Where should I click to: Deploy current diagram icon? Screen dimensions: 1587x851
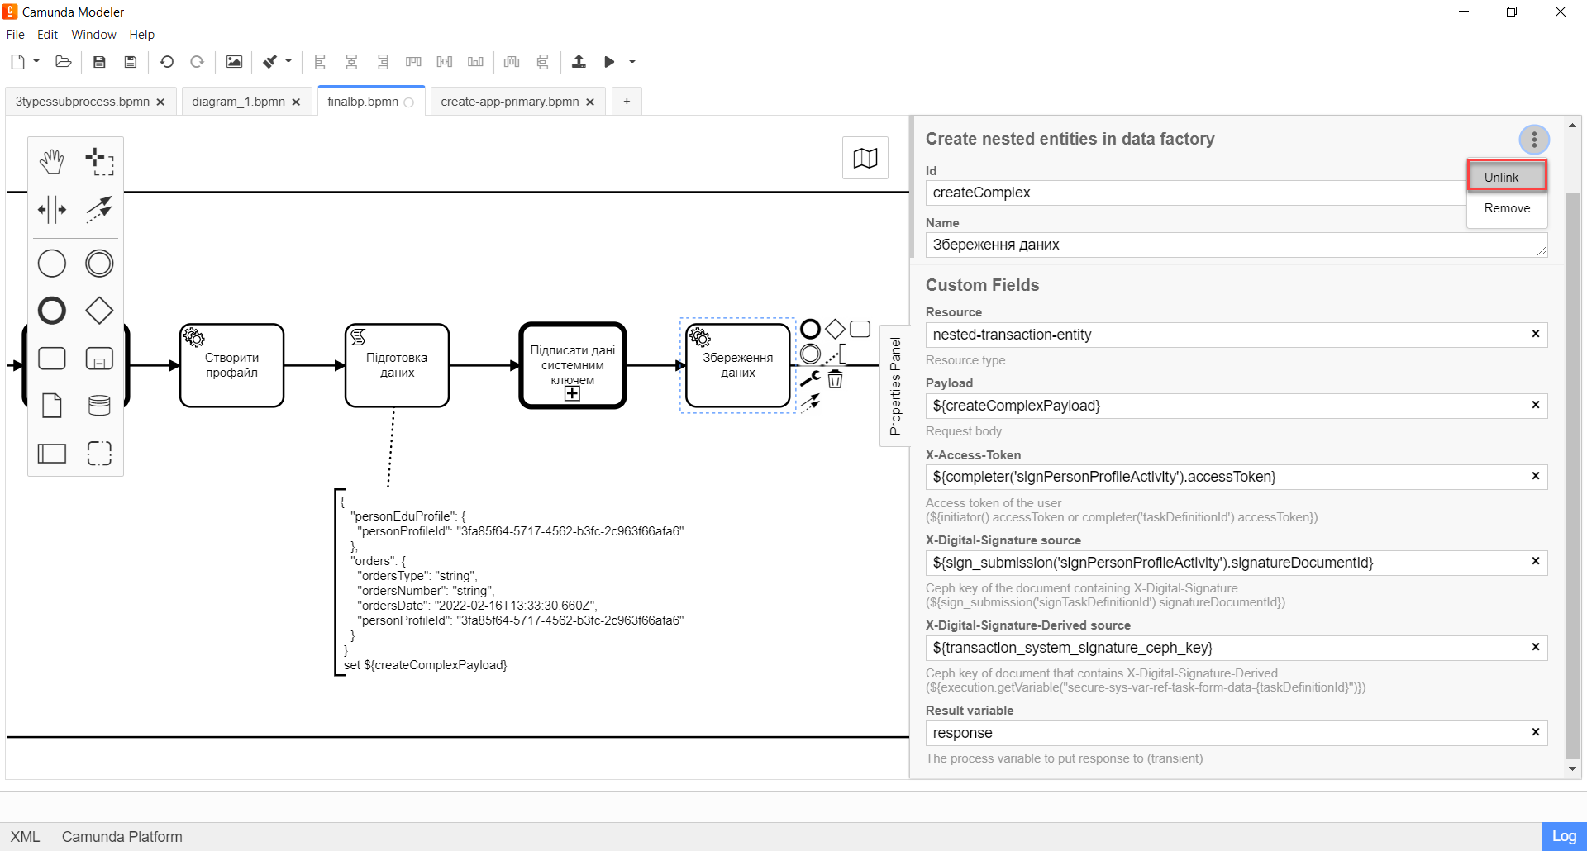coord(579,62)
